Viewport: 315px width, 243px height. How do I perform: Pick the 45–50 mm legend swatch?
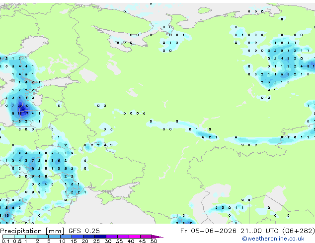click(x=146, y=237)
